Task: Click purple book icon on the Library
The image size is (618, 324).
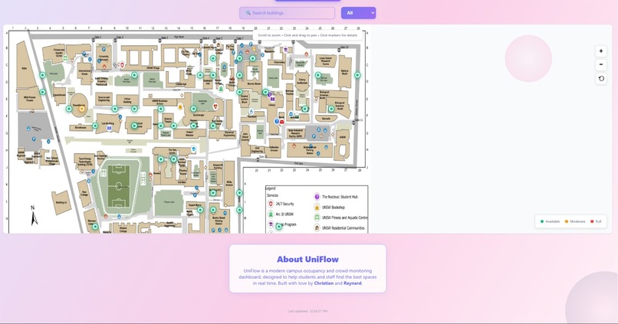Action: [272, 100]
